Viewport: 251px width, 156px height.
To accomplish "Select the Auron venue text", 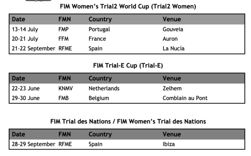I will pyautogui.click(x=170, y=39).
